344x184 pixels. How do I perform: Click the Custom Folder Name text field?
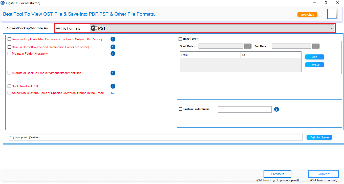pyautogui.click(x=245, y=109)
